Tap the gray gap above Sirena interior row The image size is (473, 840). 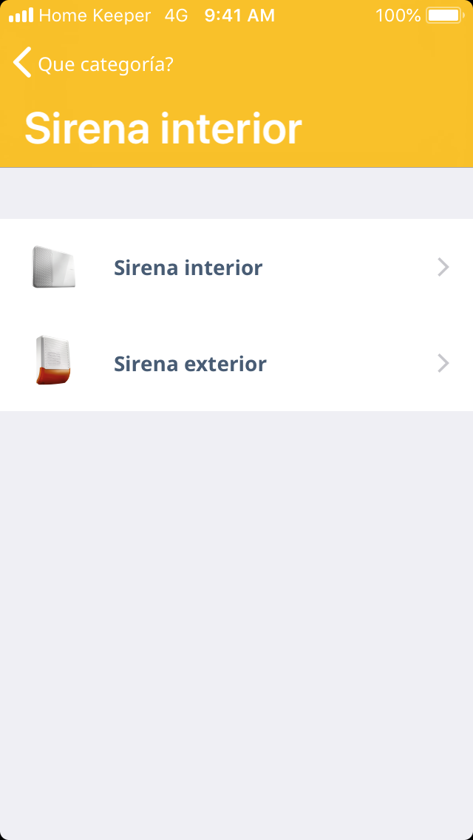click(236, 193)
